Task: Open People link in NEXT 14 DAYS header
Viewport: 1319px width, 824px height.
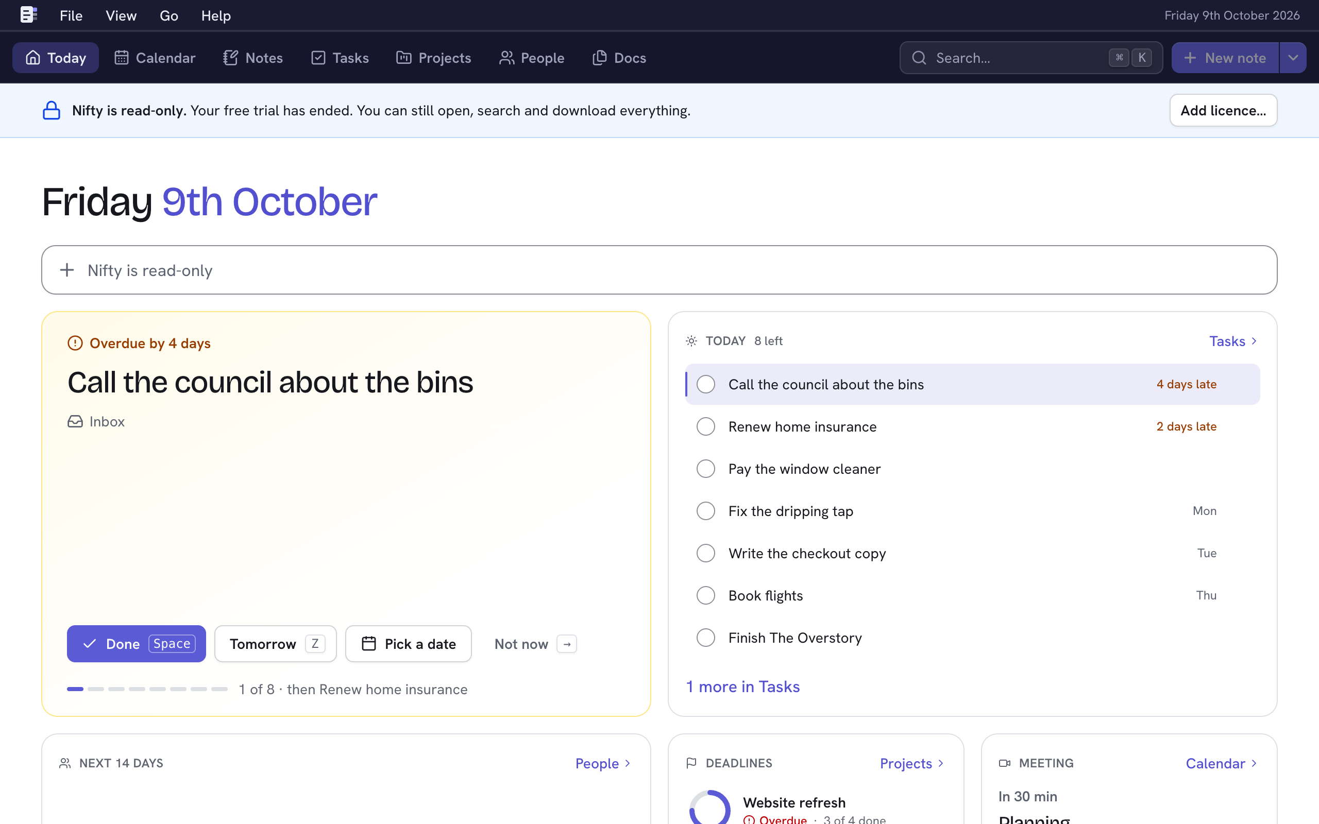Action: point(603,763)
